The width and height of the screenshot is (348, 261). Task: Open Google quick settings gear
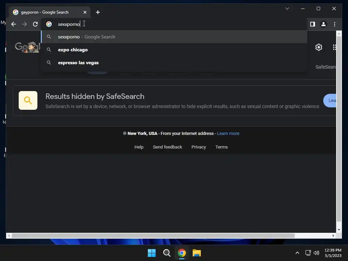click(319, 47)
